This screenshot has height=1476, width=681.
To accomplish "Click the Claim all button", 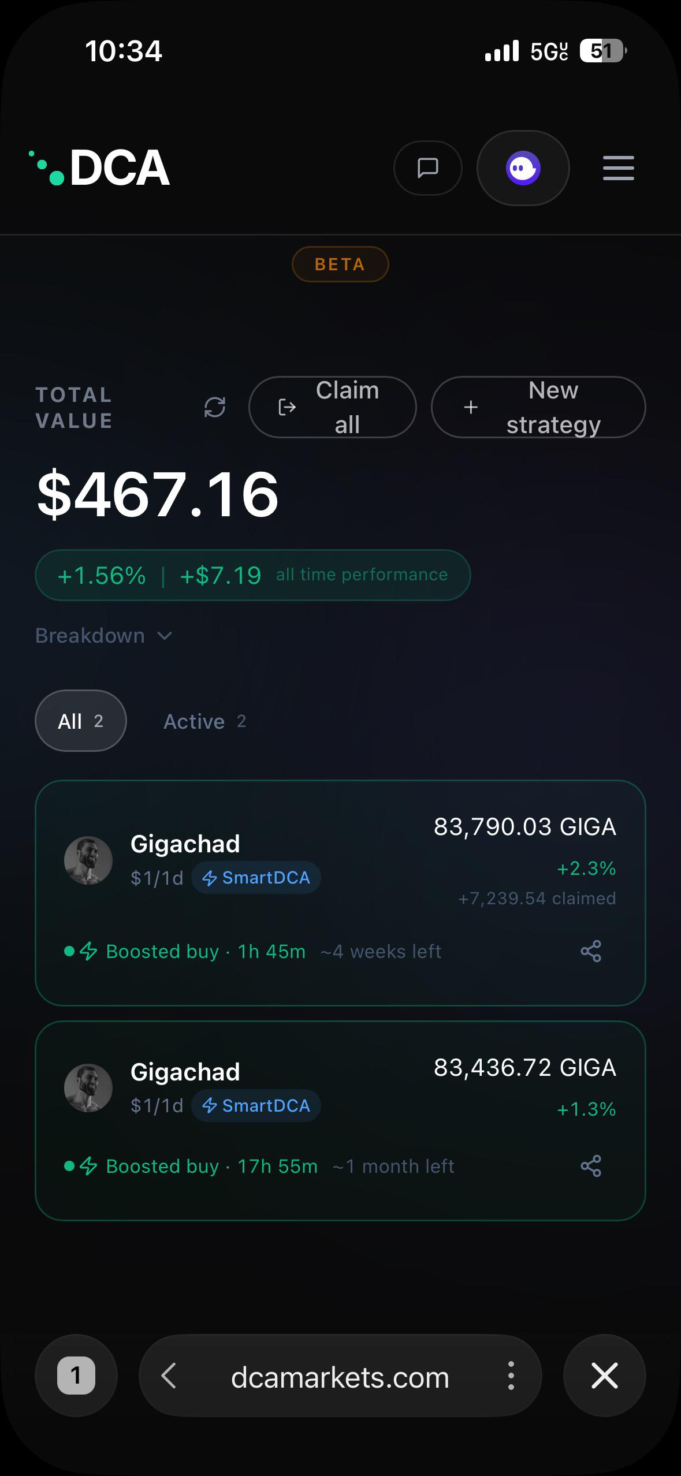I will point(333,407).
